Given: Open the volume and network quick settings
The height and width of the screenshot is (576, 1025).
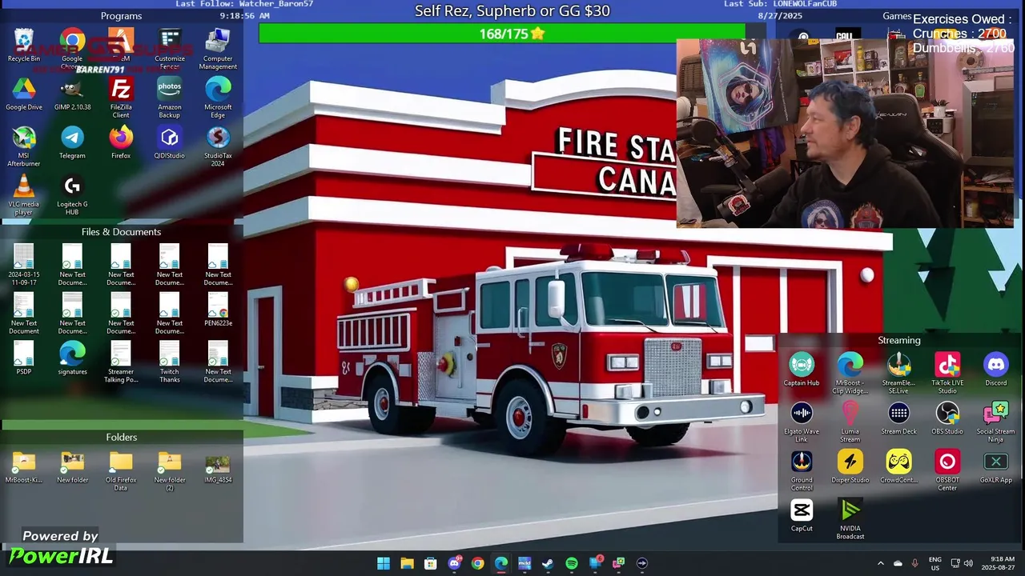Looking at the screenshot, I should 962,563.
